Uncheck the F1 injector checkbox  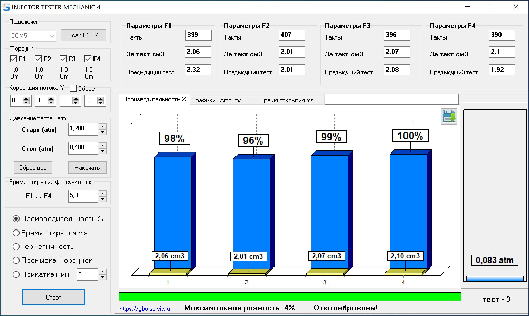click(13, 59)
